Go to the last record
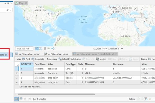The height and width of the screenshot is (103, 155). click(29, 99)
